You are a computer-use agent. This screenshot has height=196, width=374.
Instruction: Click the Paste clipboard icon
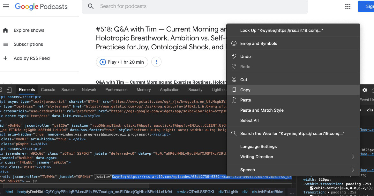pos(234,100)
